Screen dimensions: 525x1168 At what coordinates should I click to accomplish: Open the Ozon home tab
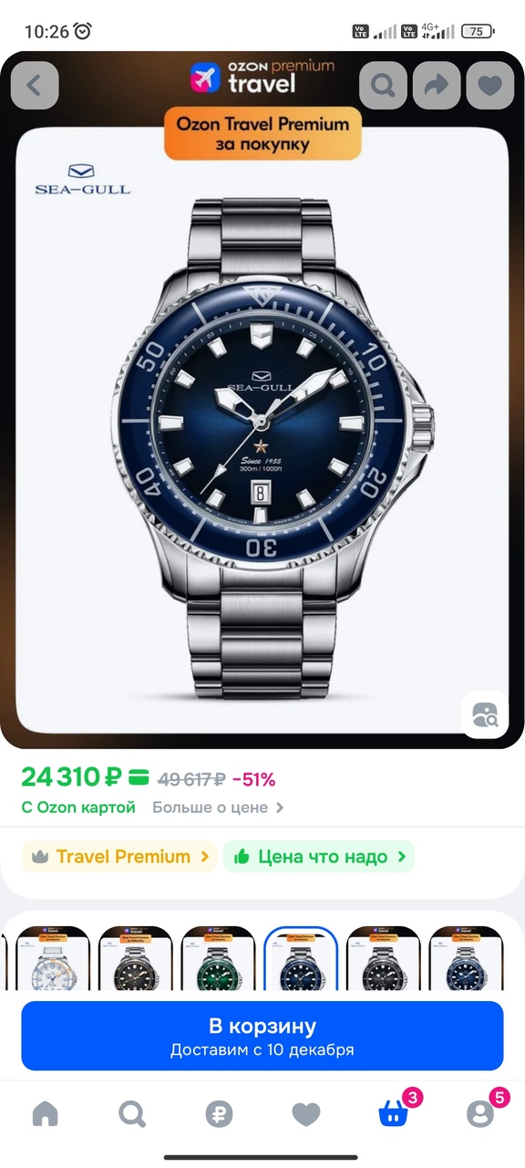45,1113
